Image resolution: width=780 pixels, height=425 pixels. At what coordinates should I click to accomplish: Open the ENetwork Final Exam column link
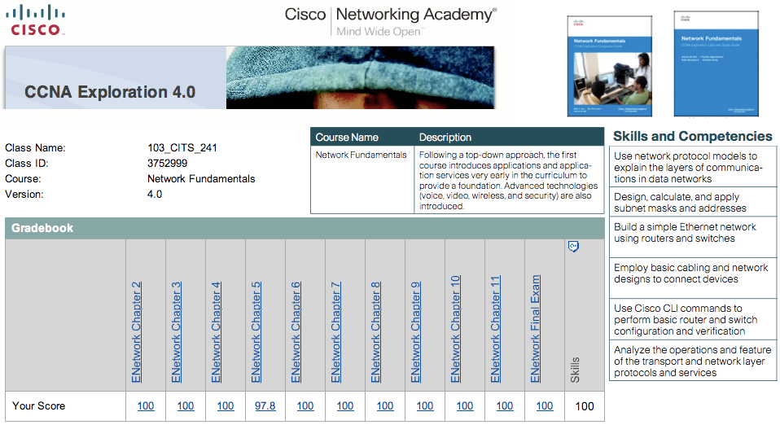535,328
